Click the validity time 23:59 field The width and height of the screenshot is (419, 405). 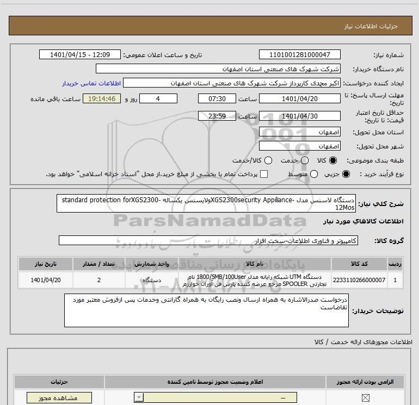tap(217, 116)
